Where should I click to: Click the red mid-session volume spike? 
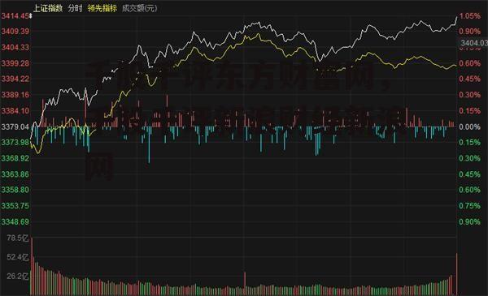coord(245,284)
